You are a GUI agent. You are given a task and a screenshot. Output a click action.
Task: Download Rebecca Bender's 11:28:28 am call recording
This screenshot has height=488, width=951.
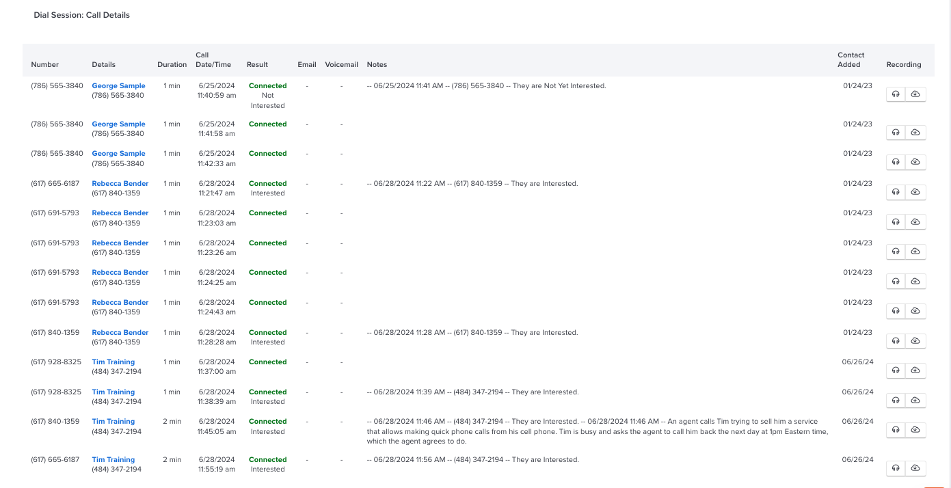(x=915, y=340)
